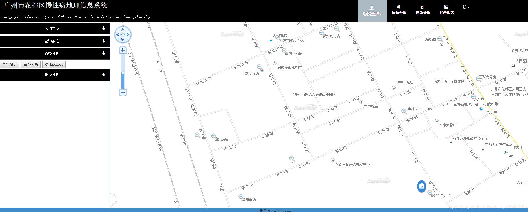Click the zoom slider handle
528x212 pixels.
(x=123, y=73)
